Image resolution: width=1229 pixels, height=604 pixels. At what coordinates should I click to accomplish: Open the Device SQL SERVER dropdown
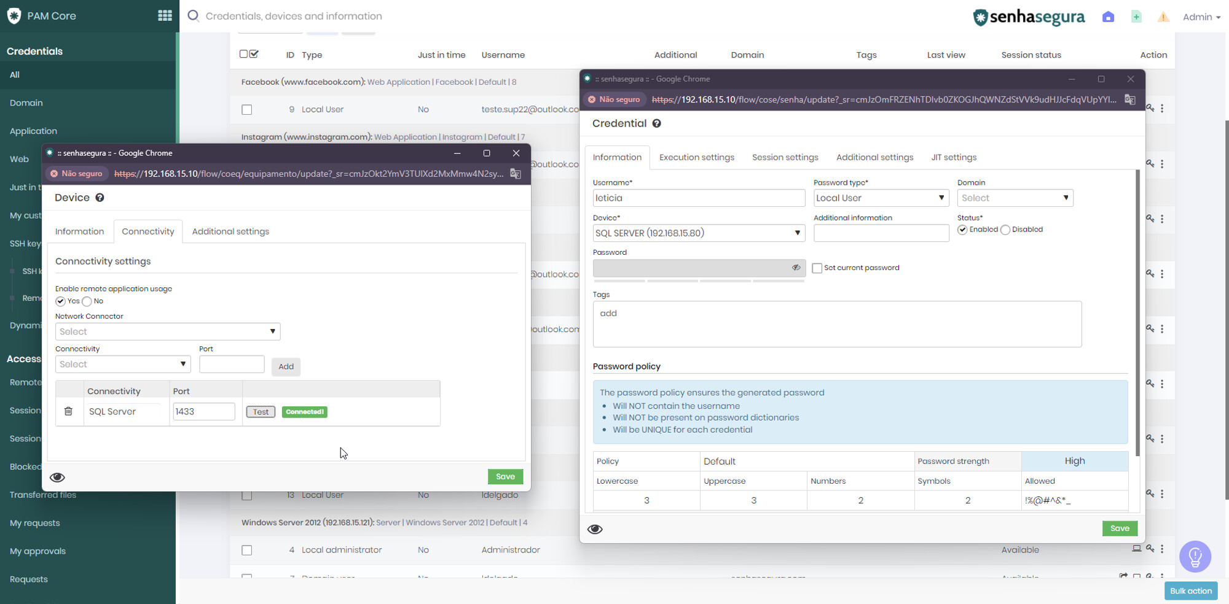[698, 233]
